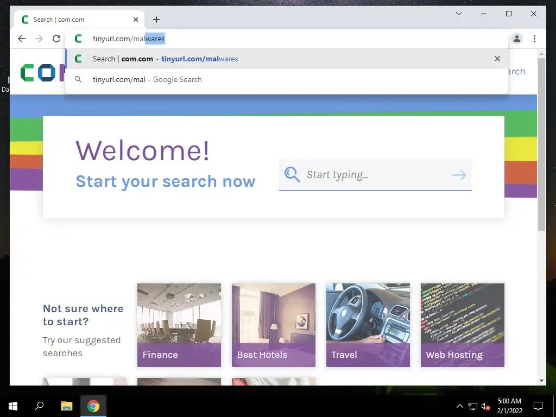Focus the Start typing search box

(x=375, y=174)
